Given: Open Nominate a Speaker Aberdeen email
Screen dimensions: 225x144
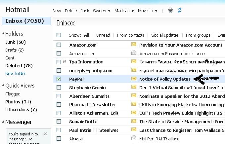Looking at the screenshot, I should (x=182, y=96).
